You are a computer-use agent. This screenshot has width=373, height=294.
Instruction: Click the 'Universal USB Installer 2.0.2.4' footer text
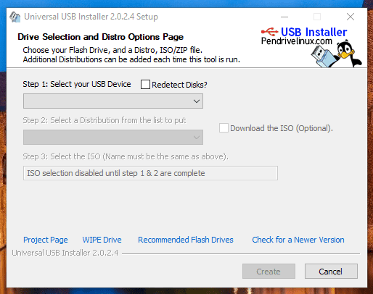pyautogui.click(x=65, y=253)
